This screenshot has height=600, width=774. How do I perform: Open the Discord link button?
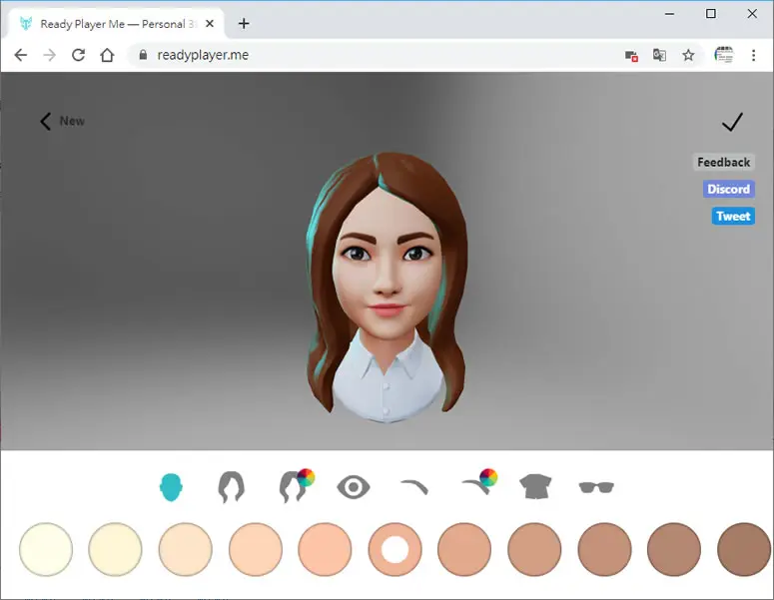point(729,189)
